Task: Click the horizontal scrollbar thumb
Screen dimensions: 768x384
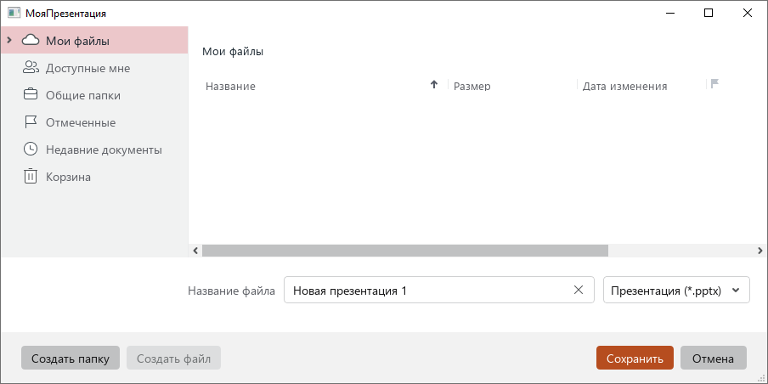Action: click(x=405, y=251)
